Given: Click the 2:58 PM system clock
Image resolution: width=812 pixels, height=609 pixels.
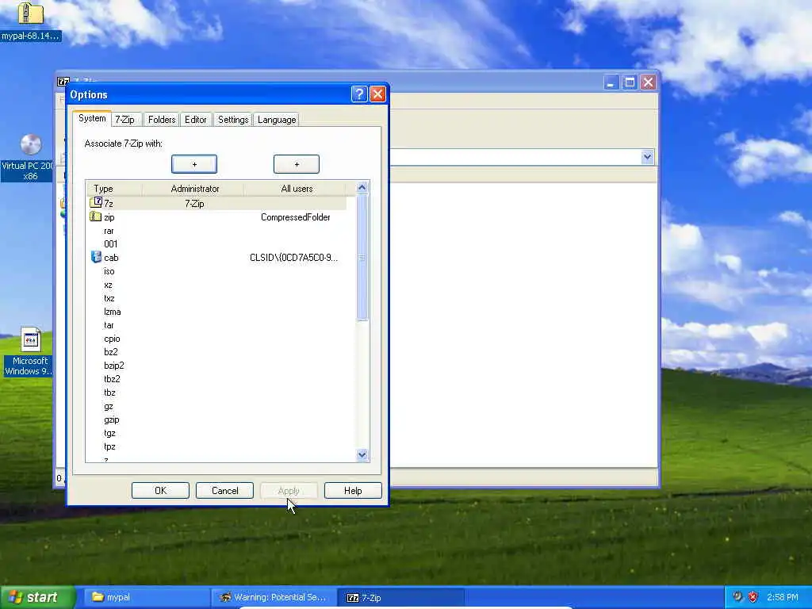Looking at the screenshot, I should point(782,597).
